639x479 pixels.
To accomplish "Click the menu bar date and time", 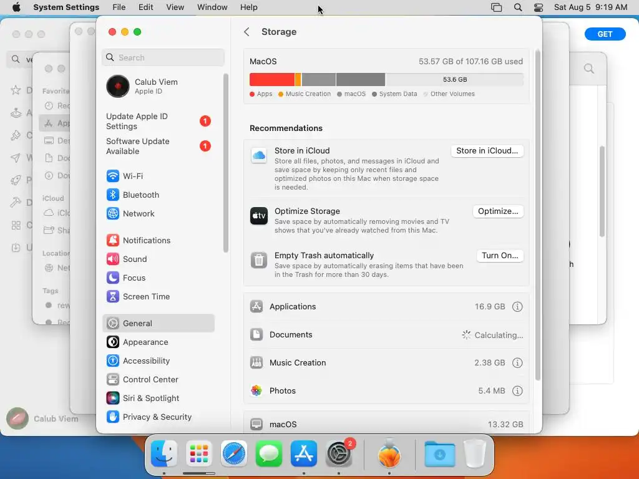I will click(x=590, y=7).
